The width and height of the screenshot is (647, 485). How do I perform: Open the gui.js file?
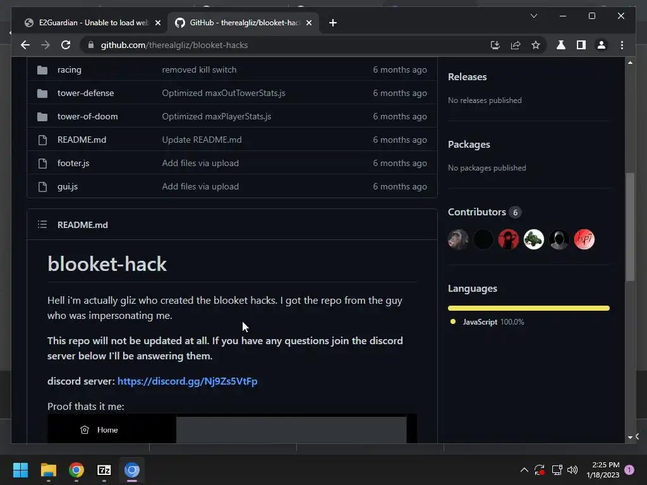coord(67,187)
